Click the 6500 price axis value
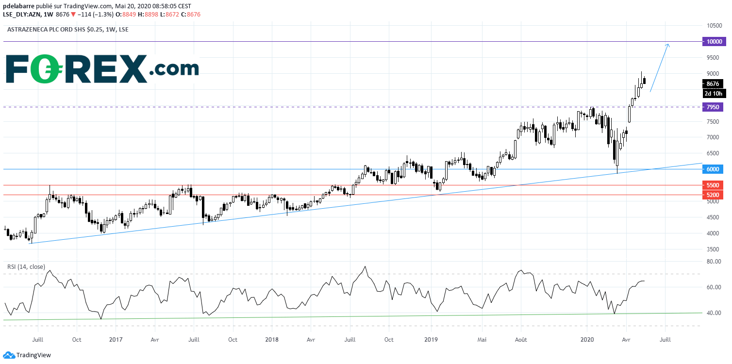This screenshot has width=732, height=364. pyautogui.click(x=713, y=153)
